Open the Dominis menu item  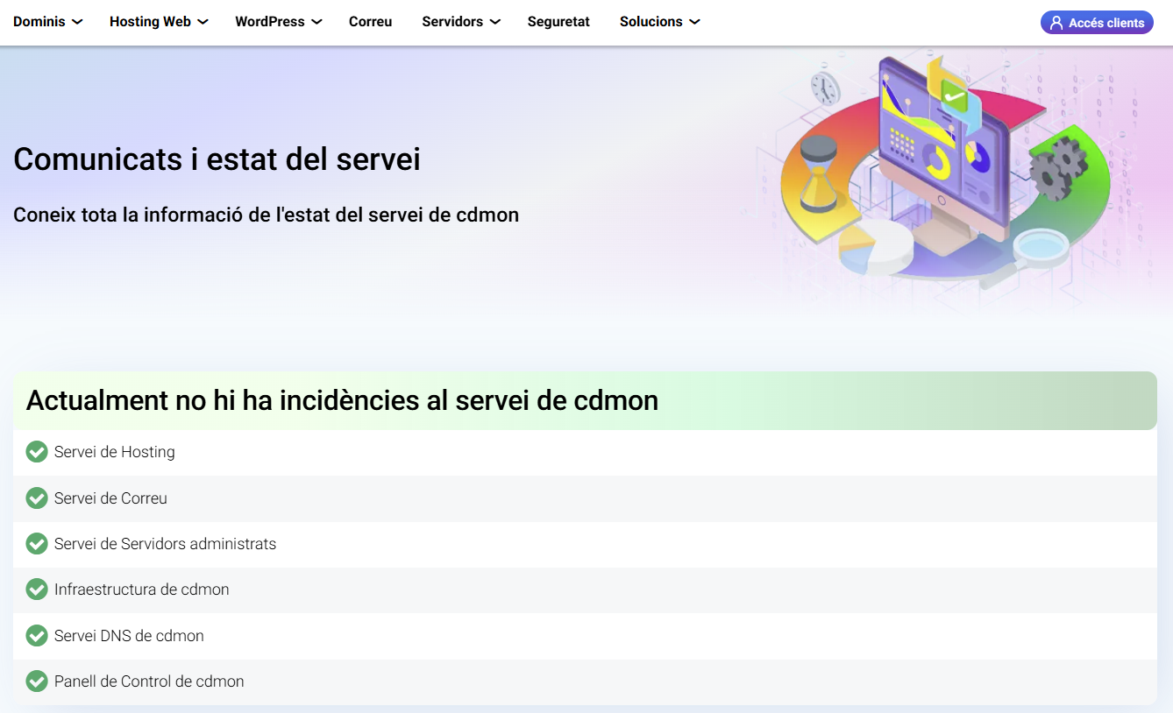[x=39, y=22]
